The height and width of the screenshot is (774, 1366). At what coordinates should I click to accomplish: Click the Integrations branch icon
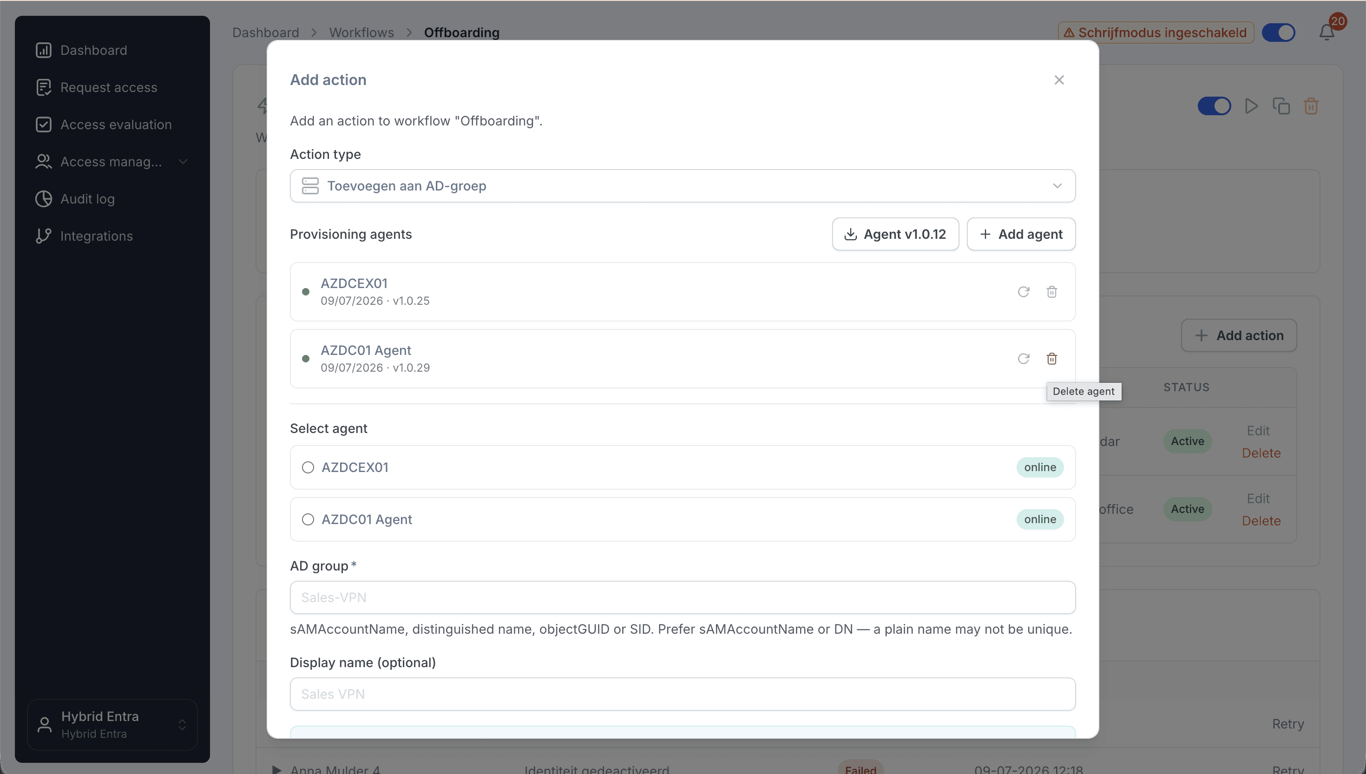[x=44, y=236]
